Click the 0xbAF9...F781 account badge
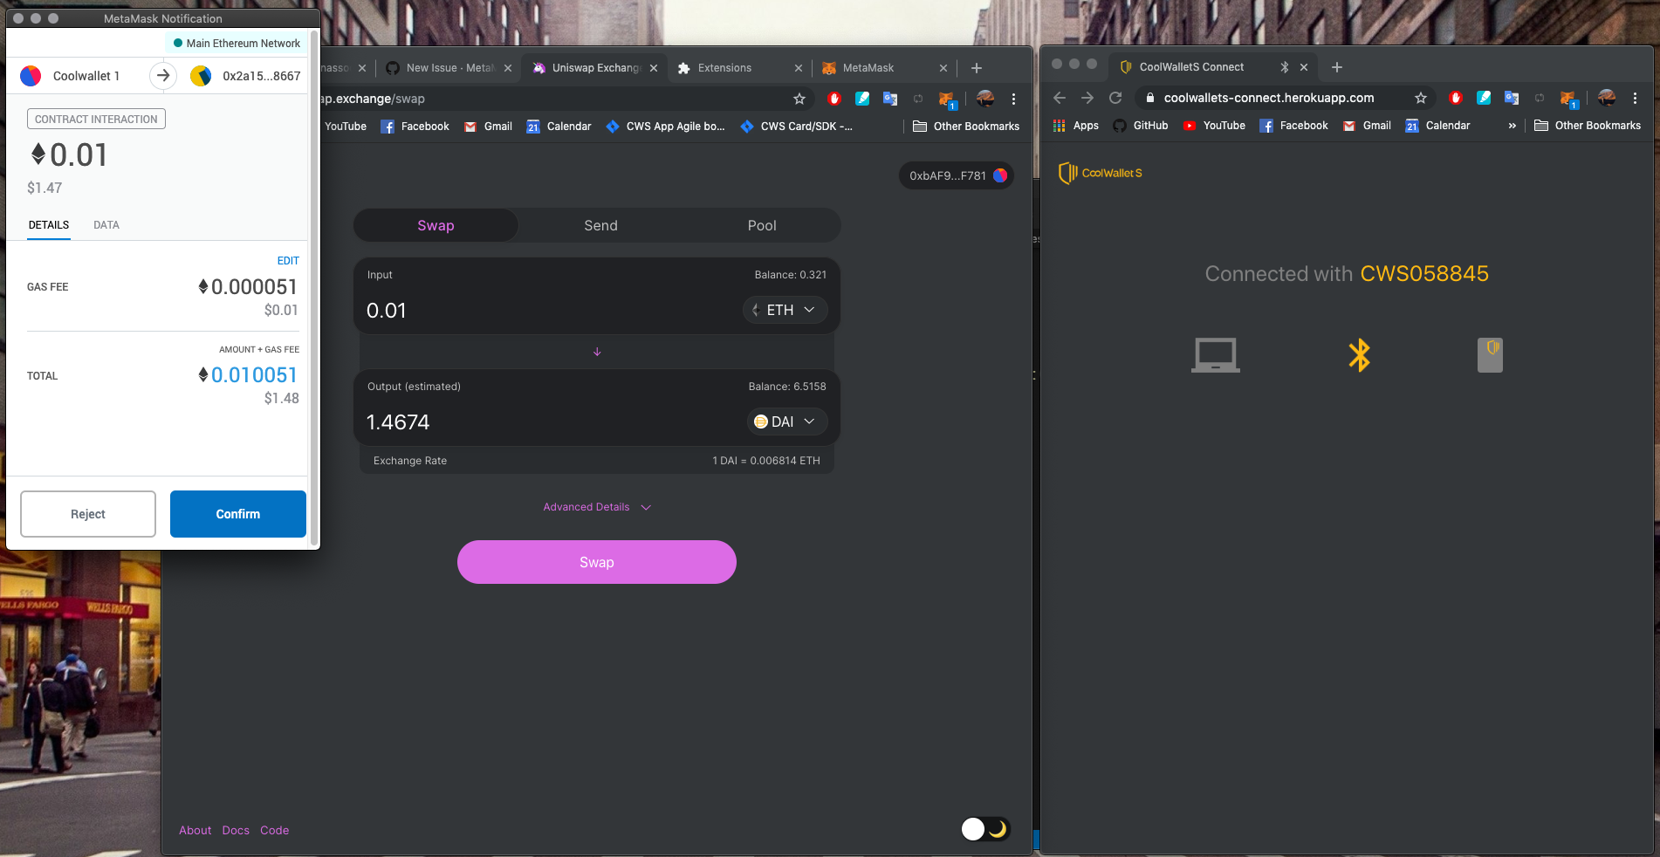 [x=957, y=175]
